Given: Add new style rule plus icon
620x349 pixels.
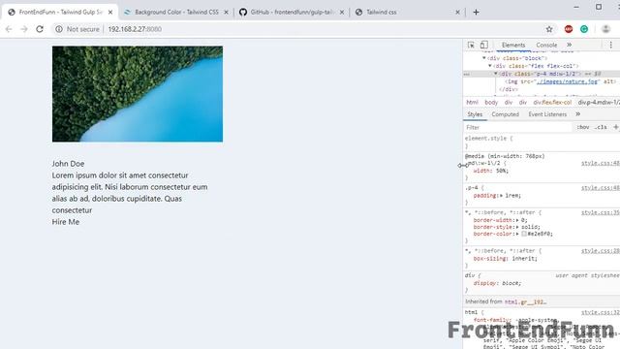Looking at the screenshot, I should pyautogui.click(x=616, y=127).
